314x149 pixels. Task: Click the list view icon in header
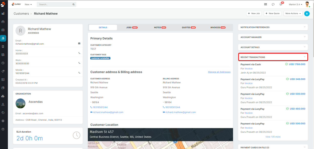[x=266, y=4]
